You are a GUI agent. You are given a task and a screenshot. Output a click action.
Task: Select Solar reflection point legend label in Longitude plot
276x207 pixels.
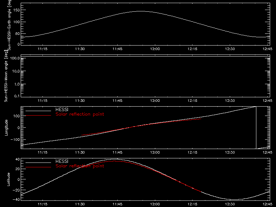80,114
